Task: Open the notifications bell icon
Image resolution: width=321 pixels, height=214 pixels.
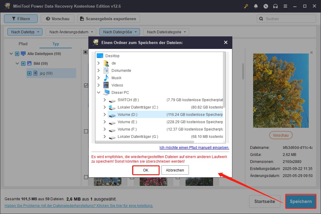Action: pos(256,6)
